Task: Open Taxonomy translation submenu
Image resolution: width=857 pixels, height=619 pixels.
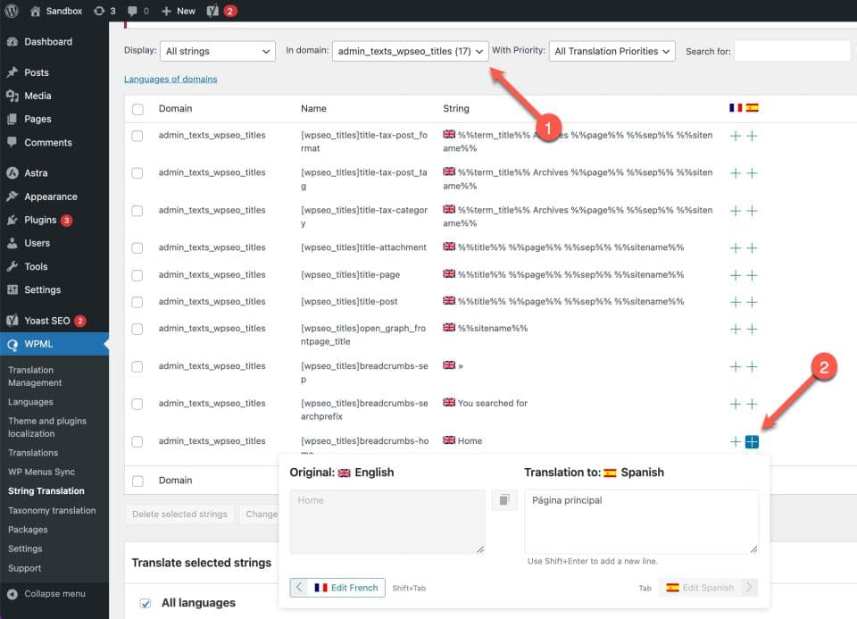Action: (52, 510)
